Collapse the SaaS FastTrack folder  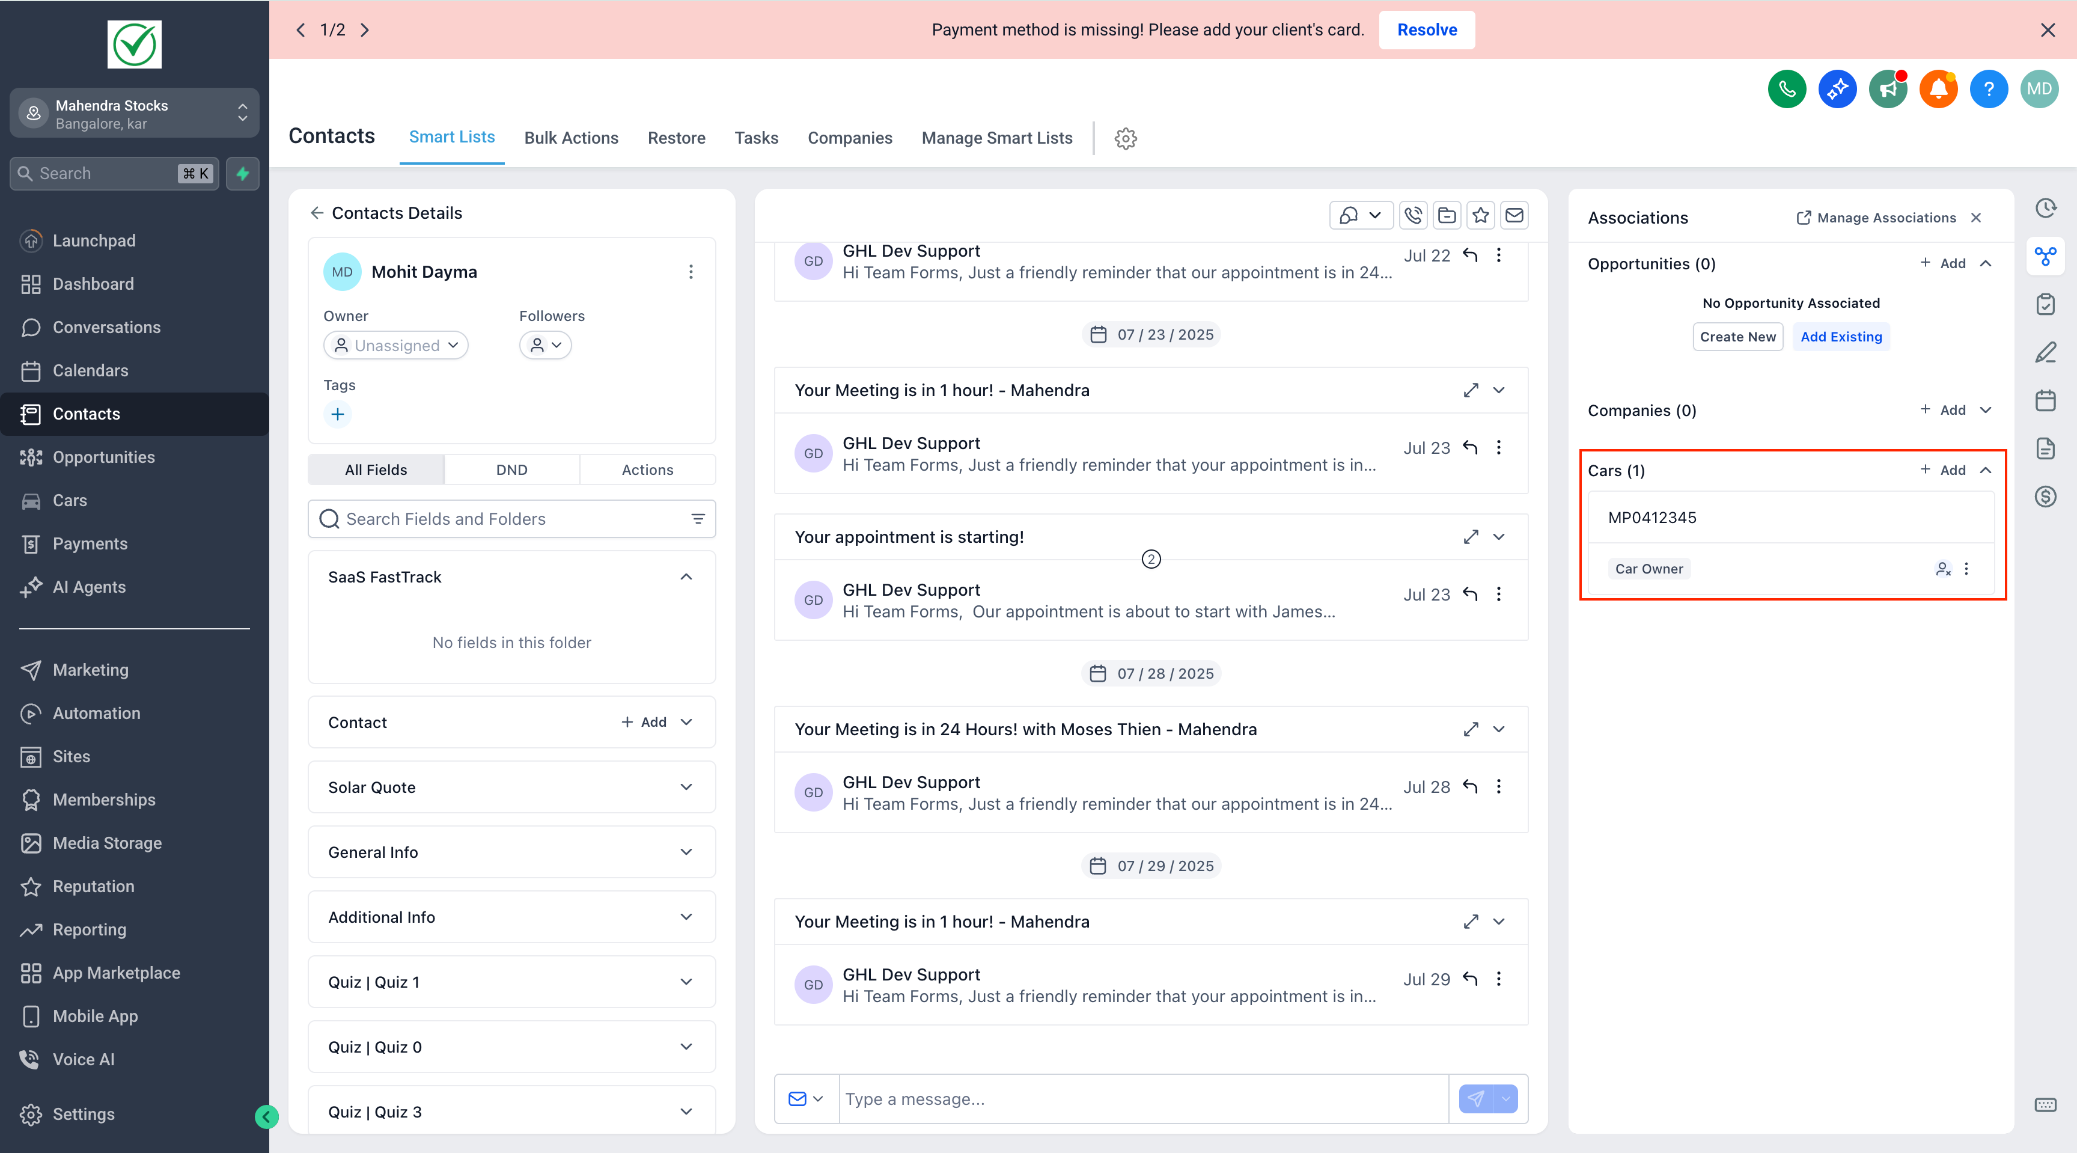[686, 577]
